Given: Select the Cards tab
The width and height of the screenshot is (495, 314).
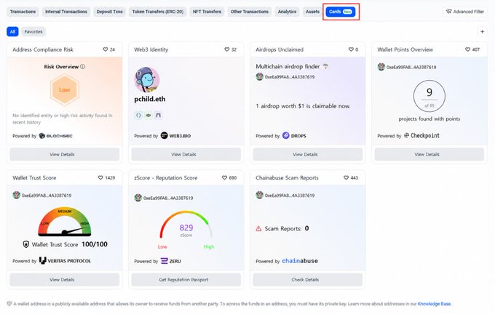Looking at the screenshot, I should click(x=341, y=12).
